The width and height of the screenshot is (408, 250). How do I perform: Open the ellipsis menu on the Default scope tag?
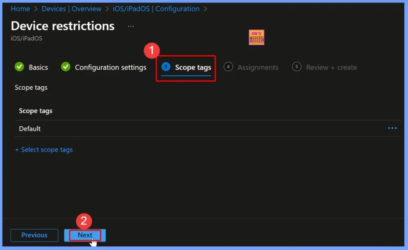point(392,128)
